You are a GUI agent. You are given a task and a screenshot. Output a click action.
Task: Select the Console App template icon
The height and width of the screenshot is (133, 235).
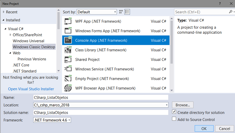[x=68, y=40]
